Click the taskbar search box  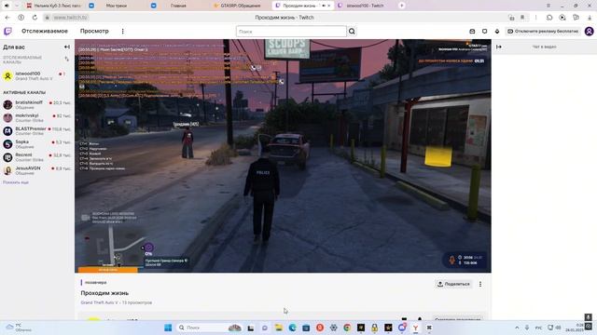point(209,328)
